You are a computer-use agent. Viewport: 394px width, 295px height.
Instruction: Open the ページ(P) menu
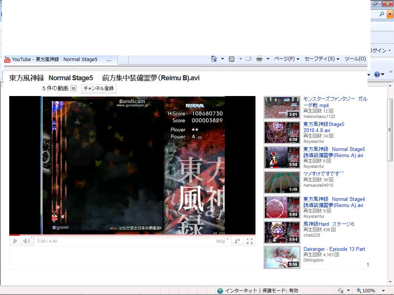[x=286, y=59]
